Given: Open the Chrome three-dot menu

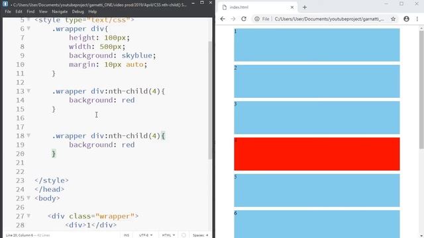Looking at the screenshot, I should coord(417,19).
